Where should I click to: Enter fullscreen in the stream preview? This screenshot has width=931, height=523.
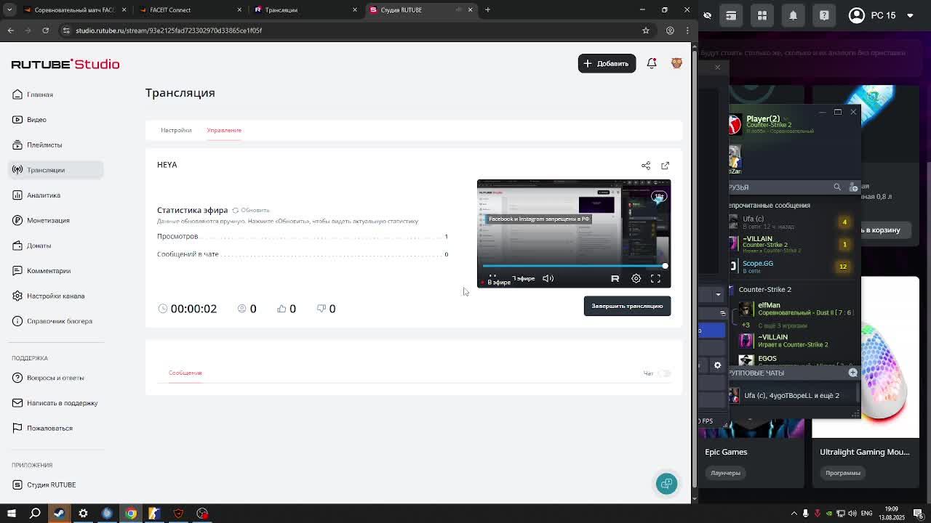tap(655, 278)
